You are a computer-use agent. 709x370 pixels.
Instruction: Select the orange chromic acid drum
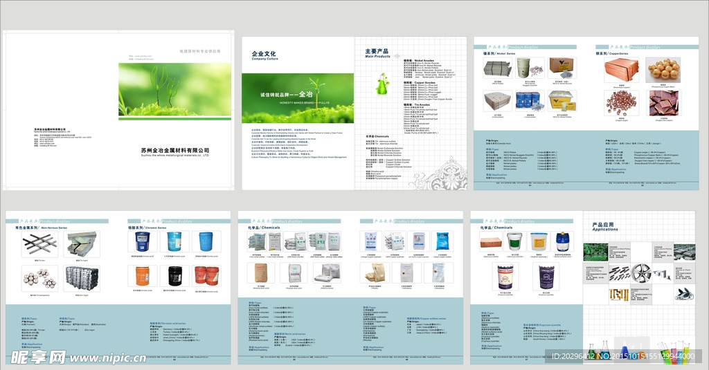pyautogui.click(x=143, y=275)
